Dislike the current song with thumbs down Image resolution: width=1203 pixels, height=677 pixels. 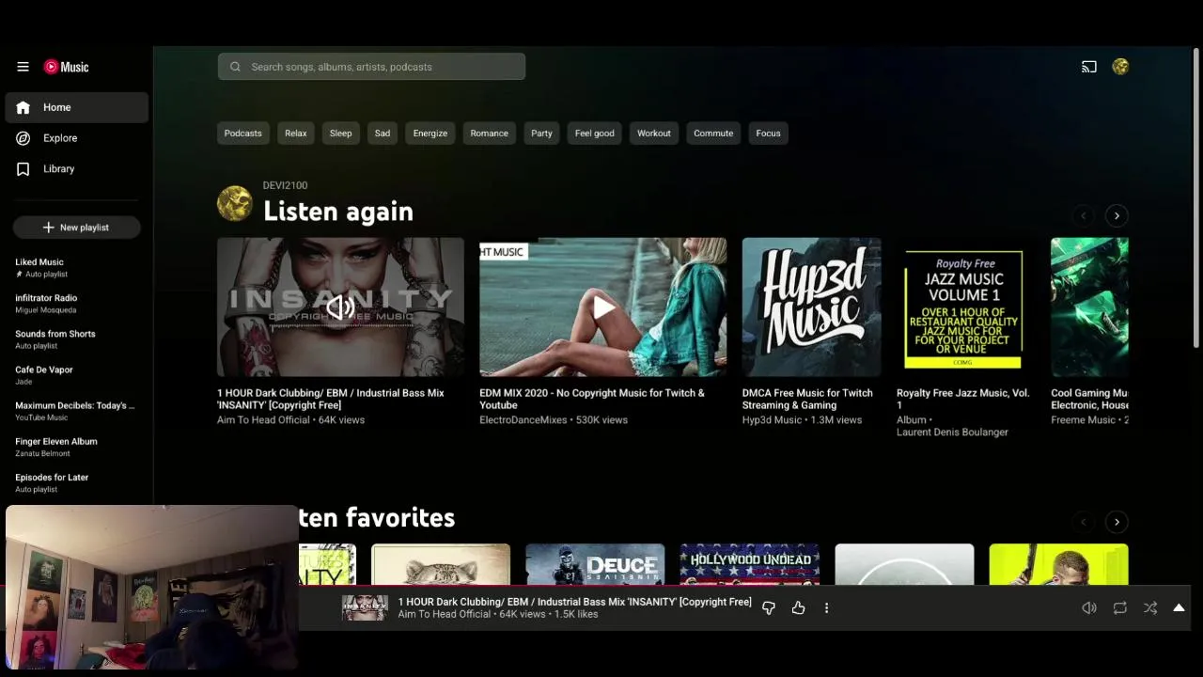point(769,608)
